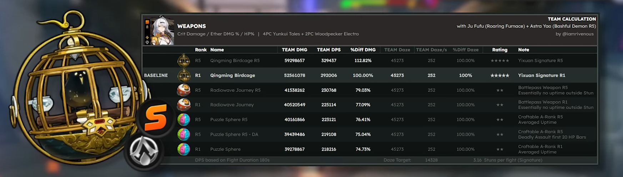Click the Radiowave Journey R5 weapon icon
Viewport: 623px width, 177px height.
pyautogui.click(x=184, y=90)
